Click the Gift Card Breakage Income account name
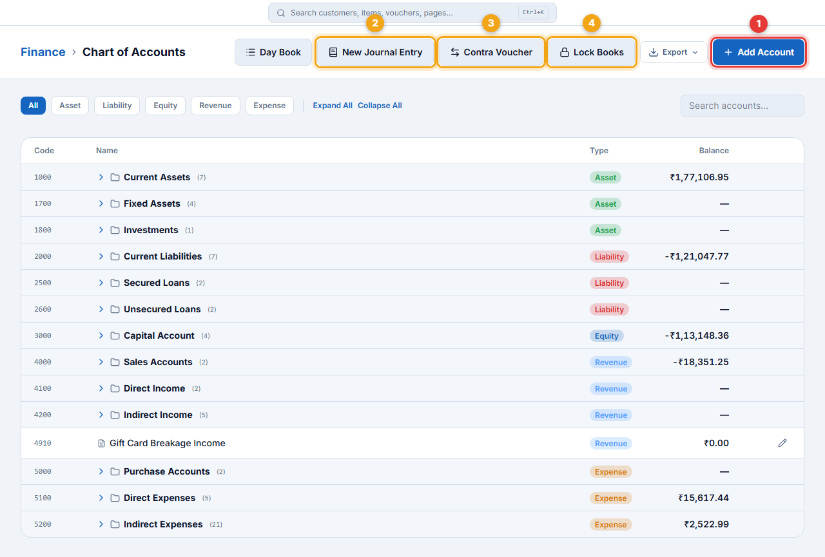This screenshot has height=557, width=825. click(x=168, y=443)
